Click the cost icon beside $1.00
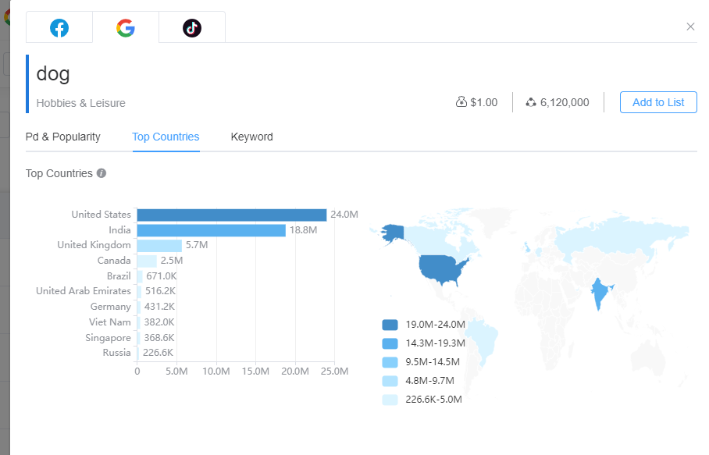The height and width of the screenshot is (455, 709). click(x=461, y=101)
